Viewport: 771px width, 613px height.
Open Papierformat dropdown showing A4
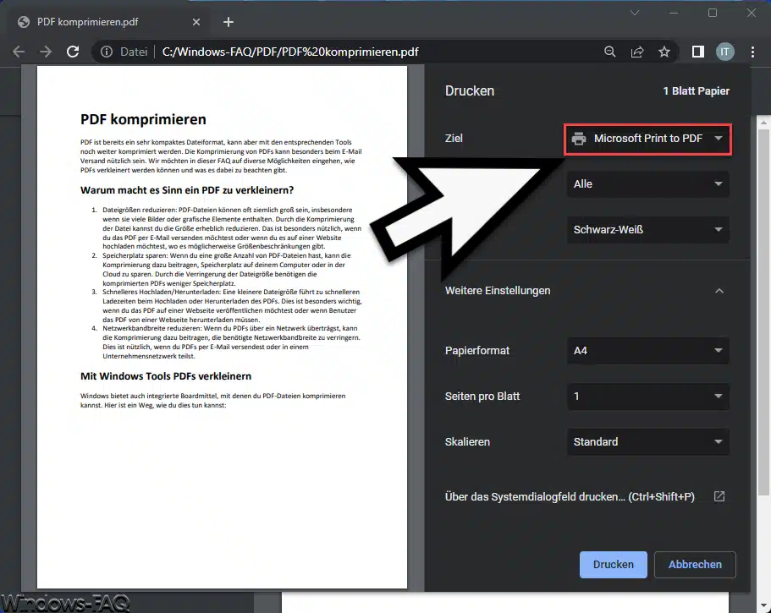647,351
